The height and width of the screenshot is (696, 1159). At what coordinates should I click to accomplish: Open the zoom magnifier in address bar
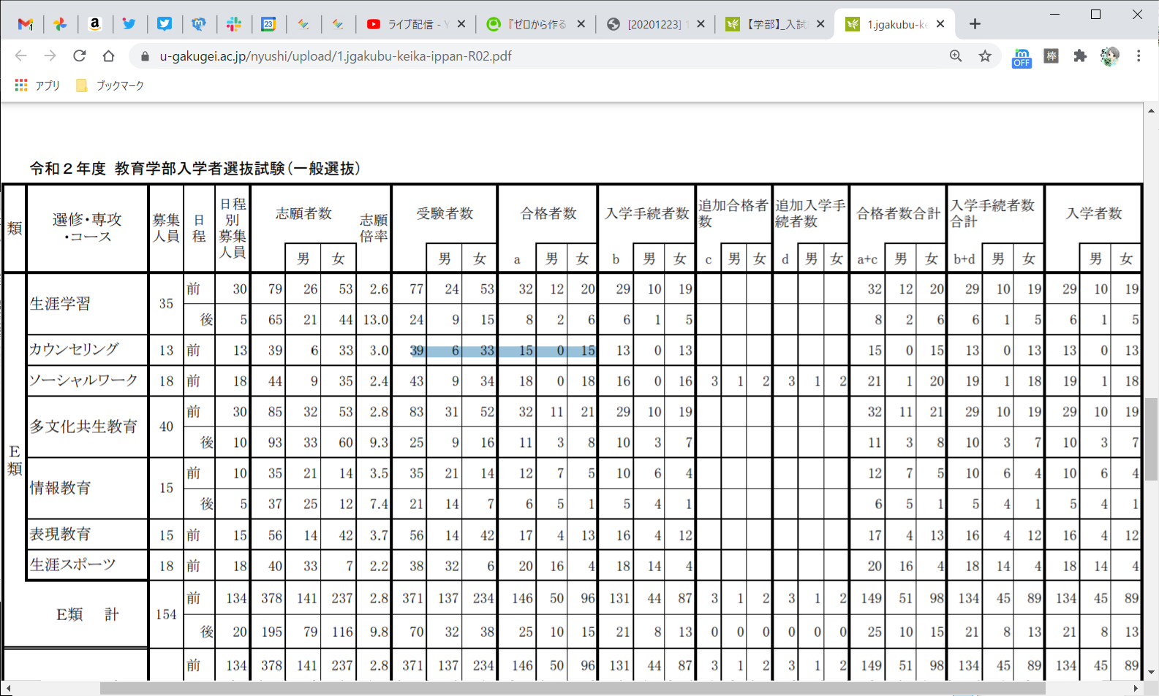(x=956, y=56)
